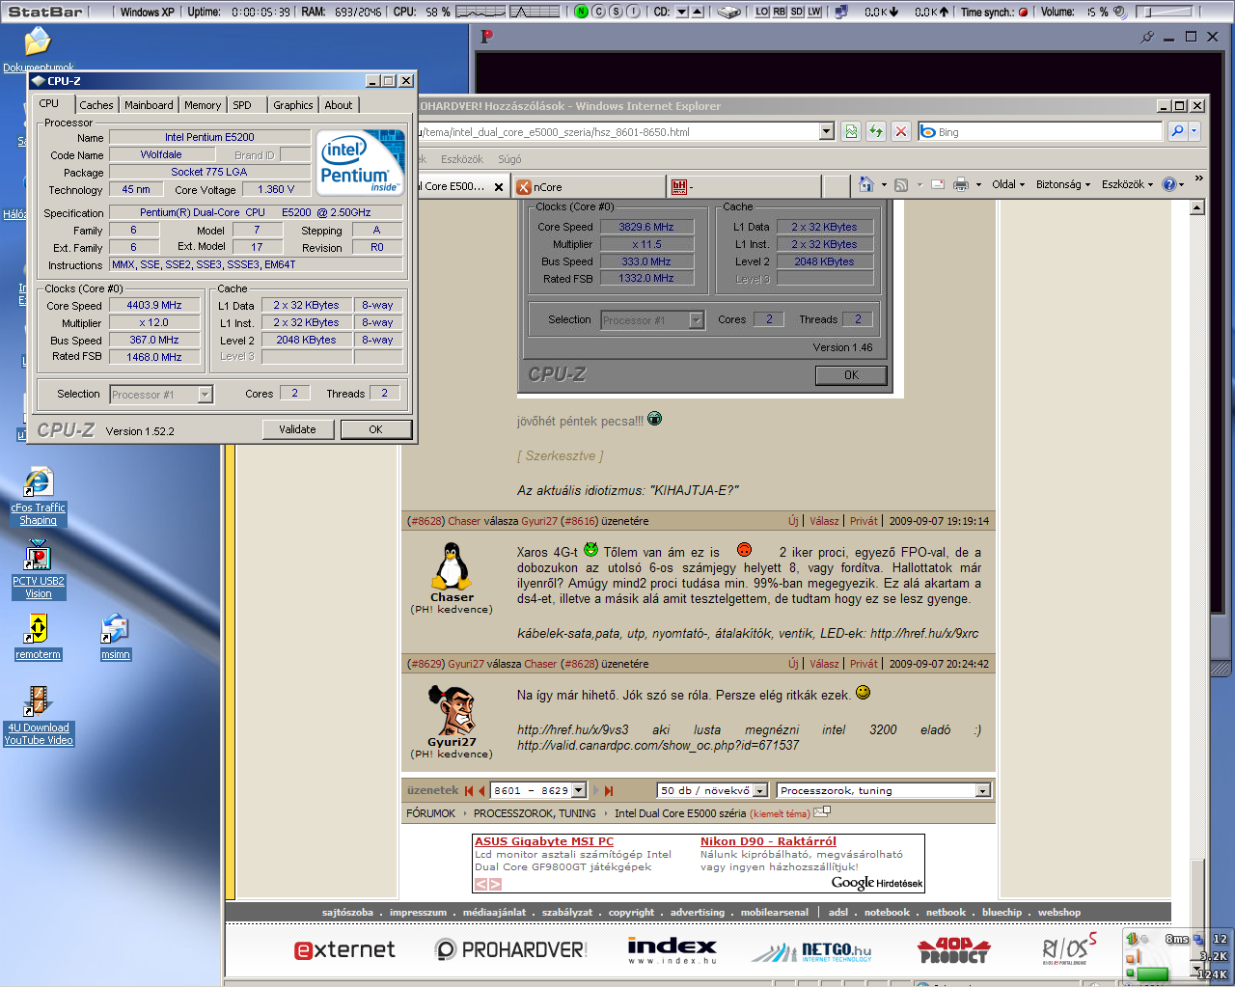Click the ASUS Gigabyte MSI PC ad link
This screenshot has height=988, width=1235.
[544, 841]
